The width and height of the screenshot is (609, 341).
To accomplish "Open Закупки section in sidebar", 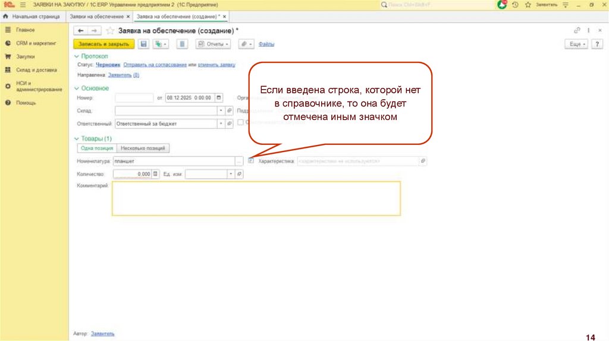I will click(x=25, y=56).
